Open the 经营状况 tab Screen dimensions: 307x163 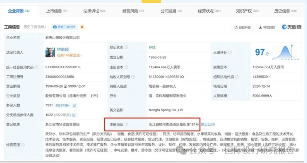tap(209, 11)
